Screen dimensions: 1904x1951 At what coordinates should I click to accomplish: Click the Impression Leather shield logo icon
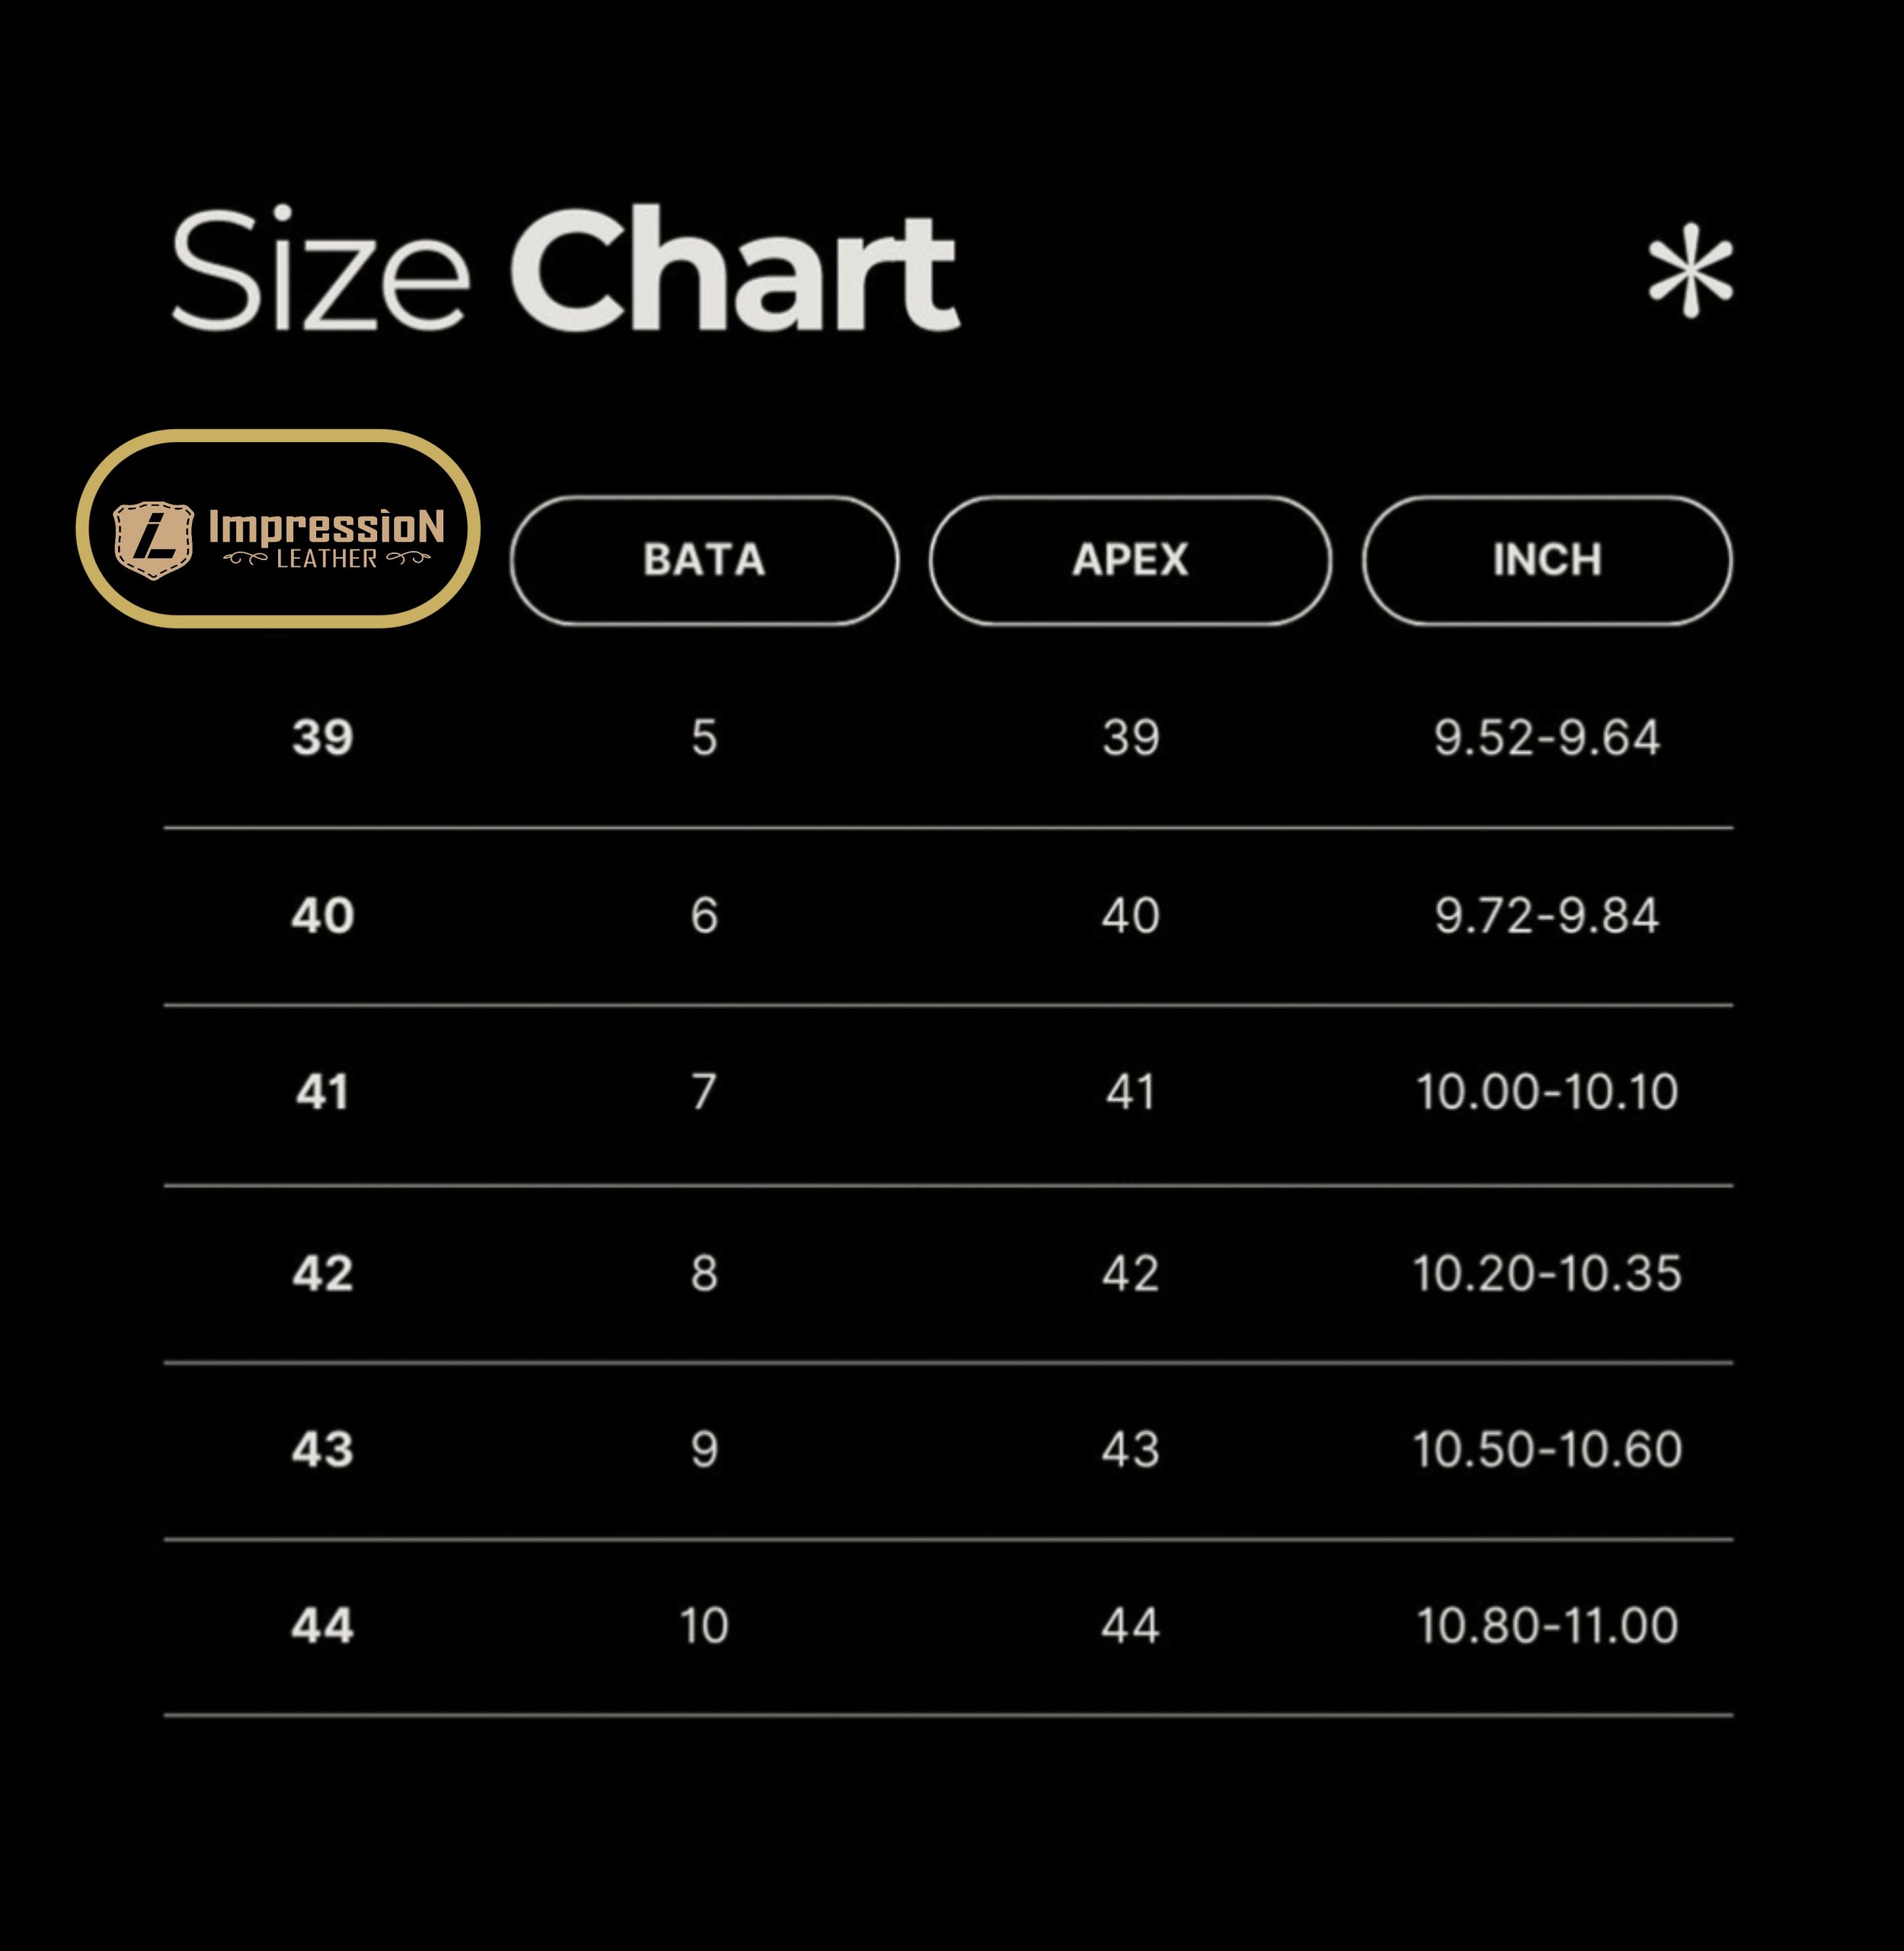[x=153, y=540]
